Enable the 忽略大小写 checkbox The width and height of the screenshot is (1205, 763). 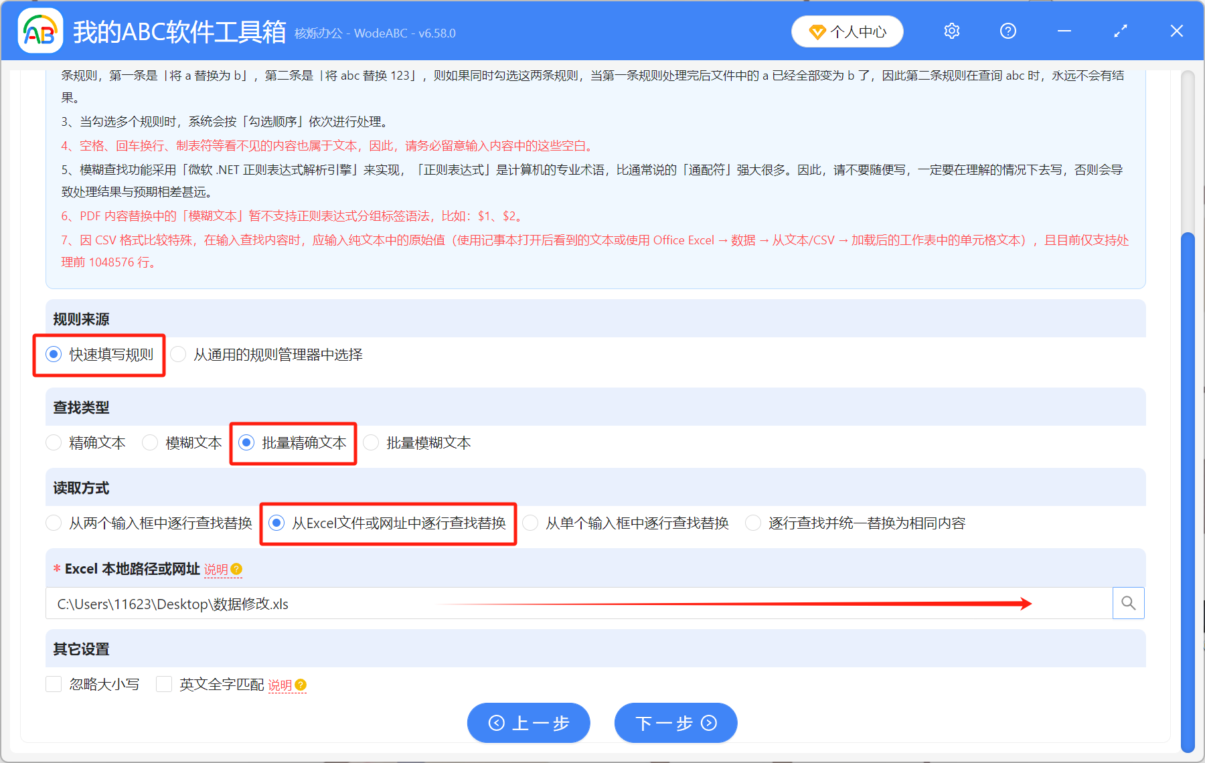(54, 684)
